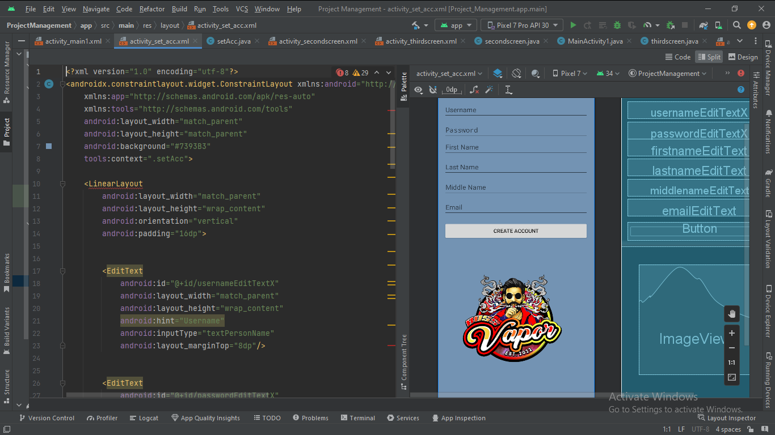This screenshot has height=435, width=775.
Task: Run the app with the green play button
Action: (x=573, y=25)
